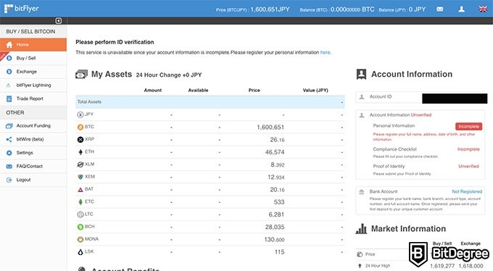The width and height of the screenshot is (493, 271).
Task: Change language with the UK flag icon
Action: [483, 9]
